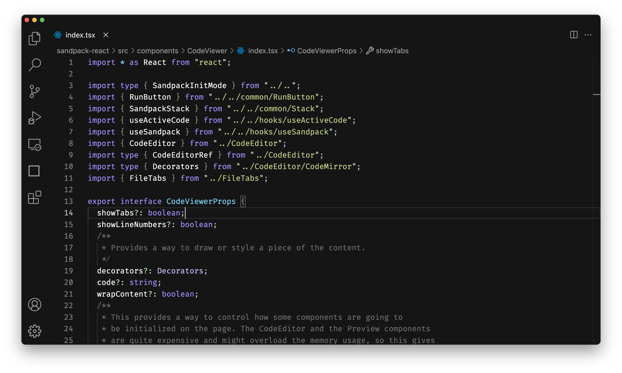This screenshot has width=622, height=373.
Task: Click "../../common/Stack" import path
Action: (273, 109)
